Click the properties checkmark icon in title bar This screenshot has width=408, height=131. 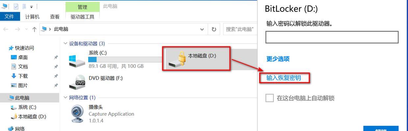pyautogui.click(x=16, y=6)
